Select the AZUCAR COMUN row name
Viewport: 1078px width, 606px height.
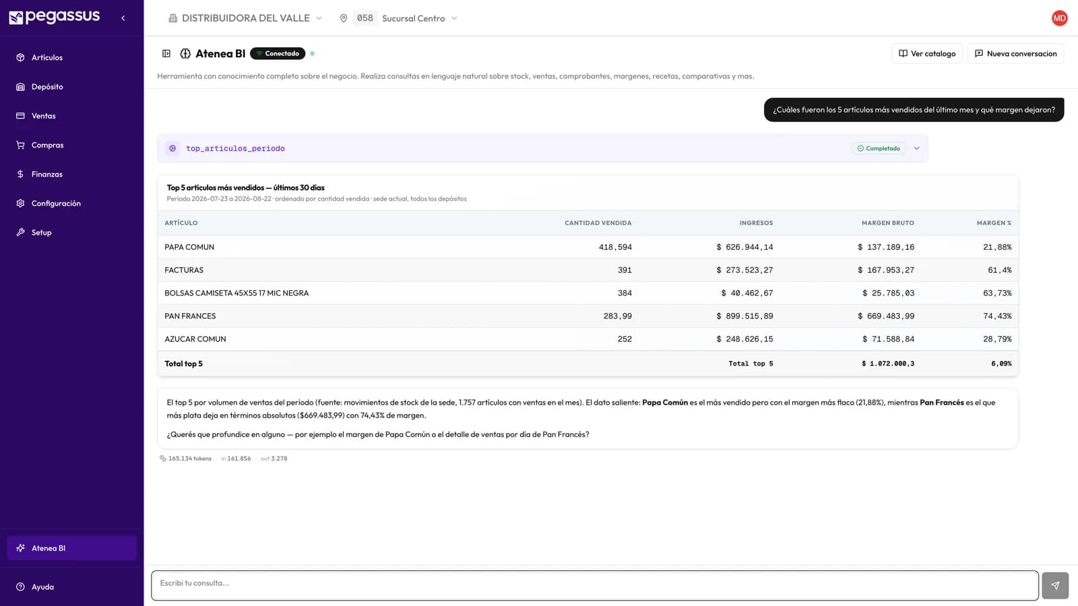pos(195,339)
